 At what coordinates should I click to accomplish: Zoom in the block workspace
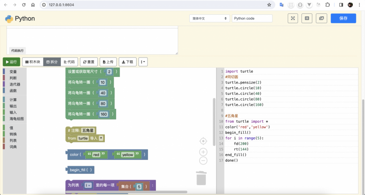pyautogui.click(x=203, y=152)
